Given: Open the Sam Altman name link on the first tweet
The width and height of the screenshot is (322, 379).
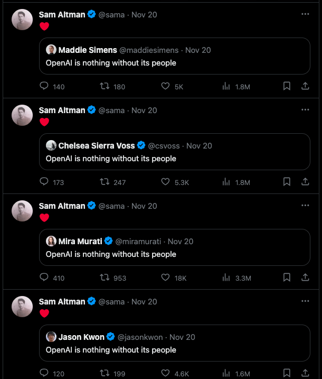Looking at the screenshot, I should pos(62,15).
